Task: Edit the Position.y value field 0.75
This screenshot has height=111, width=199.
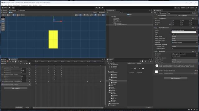Action: coord(23,71)
